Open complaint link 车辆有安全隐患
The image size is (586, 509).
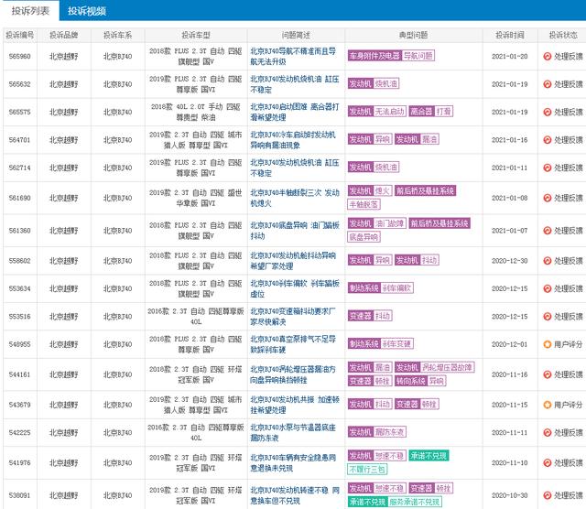pyautogui.click(x=293, y=462)
